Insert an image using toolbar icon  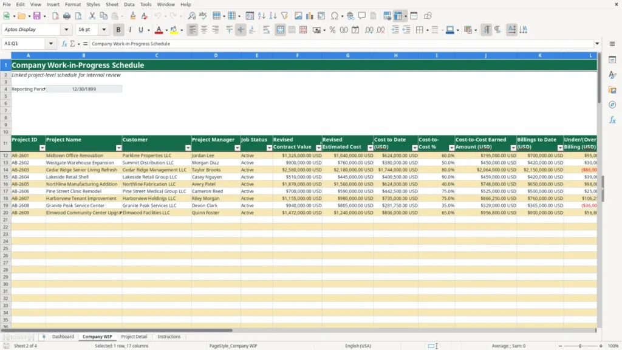(298, 16)
